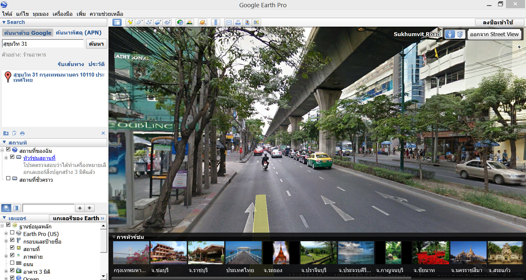The image size is (526, 280).
Task: Uncheck the ทัวร์ชมสถานที่ checkbox
Action: [12, 157]
